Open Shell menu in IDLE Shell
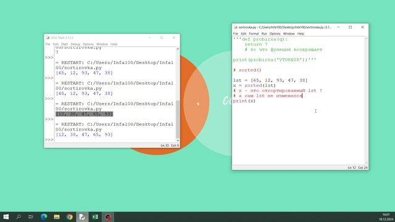The width and height of the screenshot is (395, 222). coord(64,44)
